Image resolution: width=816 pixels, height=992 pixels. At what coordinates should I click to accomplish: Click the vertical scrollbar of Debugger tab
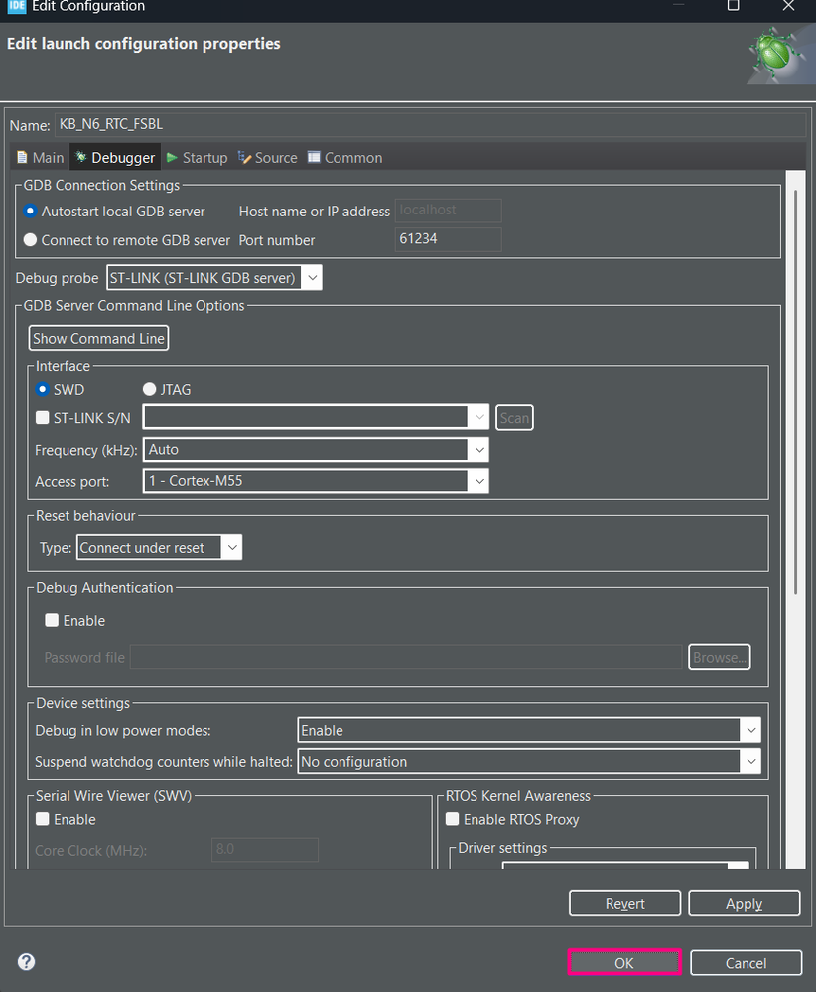[x=795, y=392]
